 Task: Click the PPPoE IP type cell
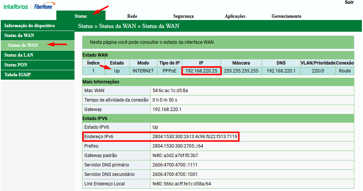pos(169,71)
